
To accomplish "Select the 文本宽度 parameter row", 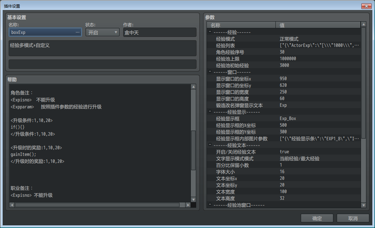I will point(284,192).
